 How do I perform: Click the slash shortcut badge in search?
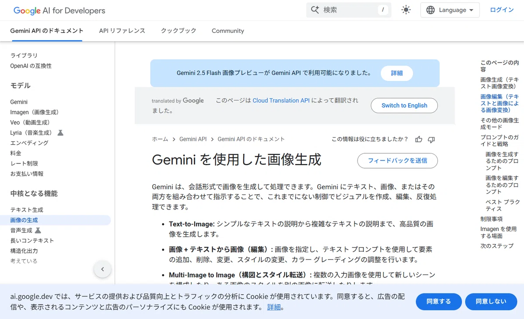383,10
